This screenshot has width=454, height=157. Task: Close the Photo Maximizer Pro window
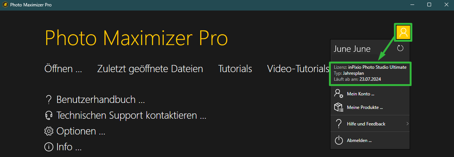pyautogui.click(x=446, y=5)
